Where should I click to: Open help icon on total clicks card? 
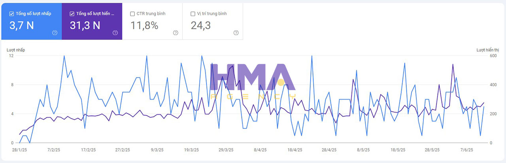55,33
